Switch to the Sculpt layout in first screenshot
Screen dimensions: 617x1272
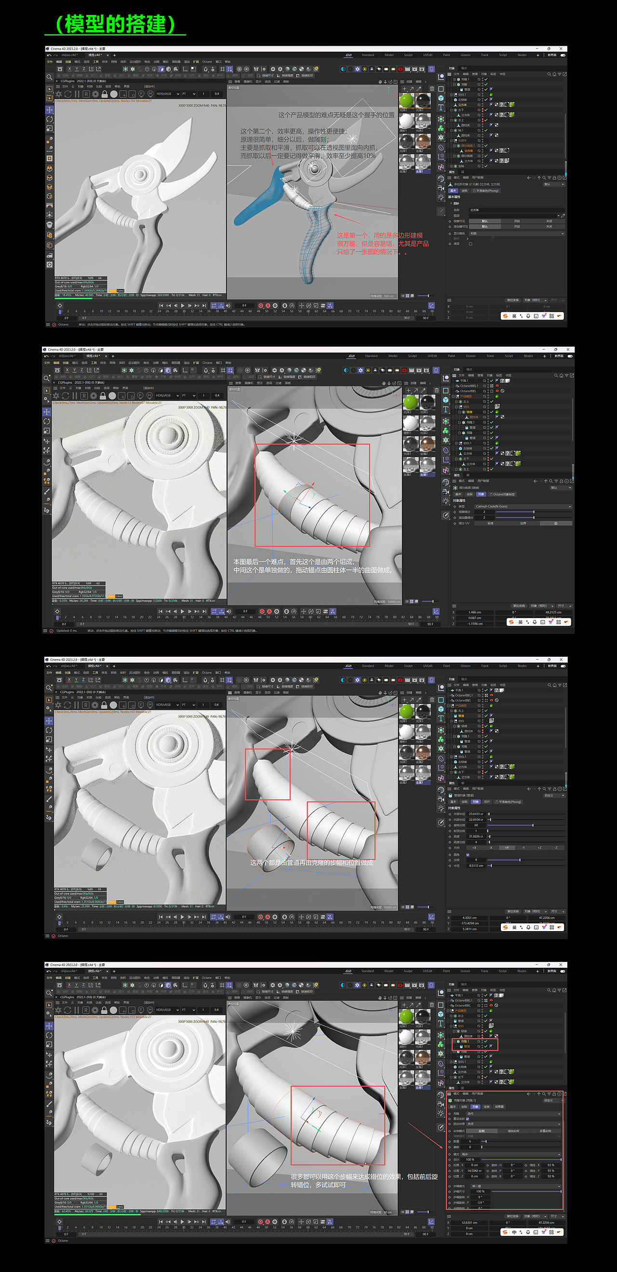coord(408,55)
